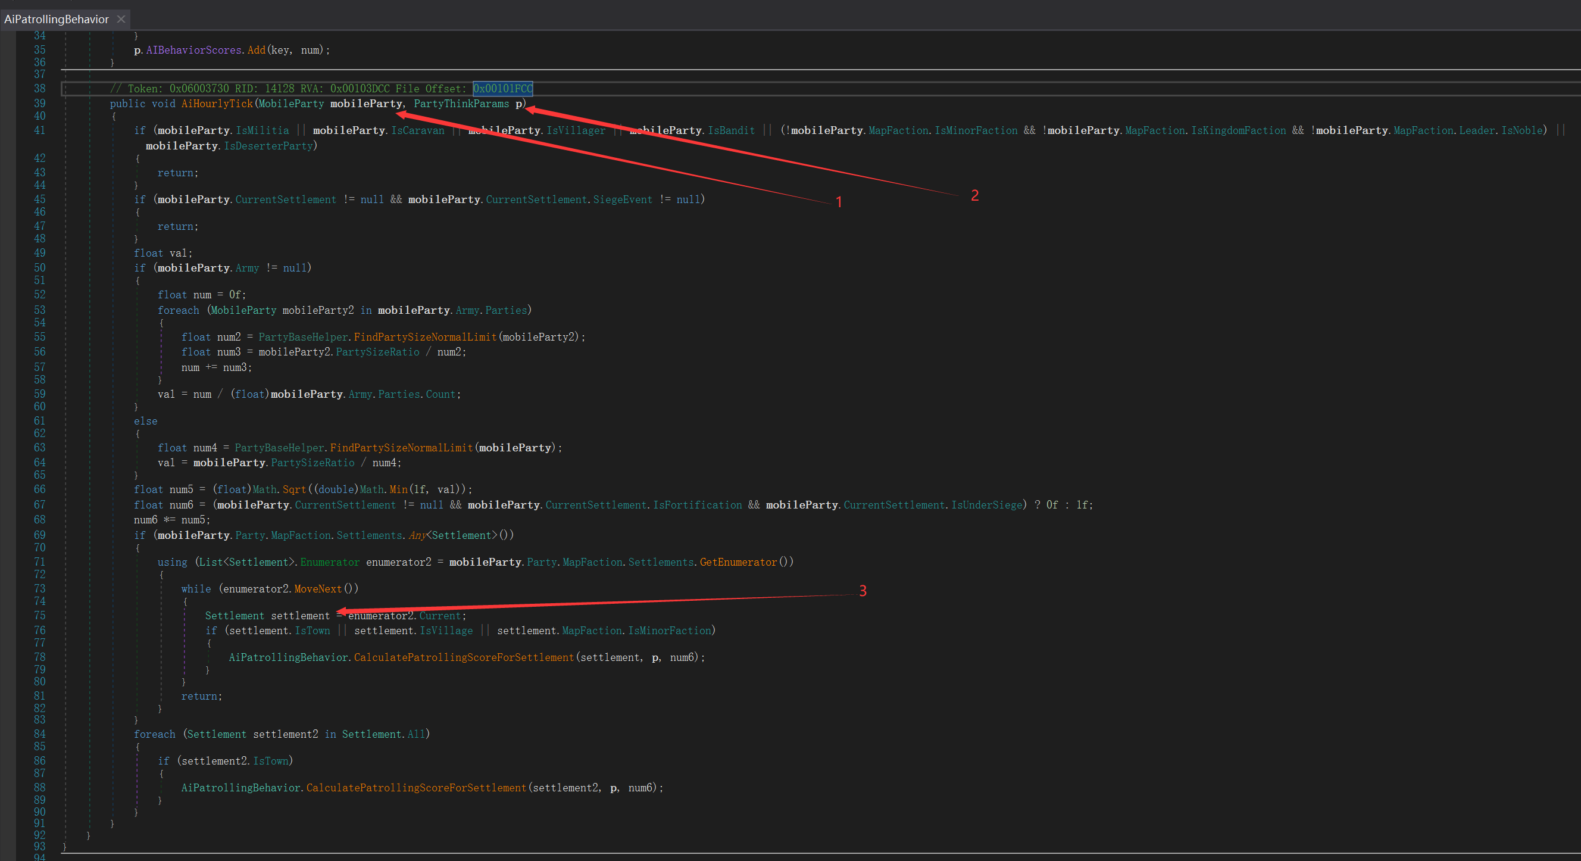Click AIBehaviorScores on line 35
The width and height of the screenshot is (1581, 861).
193,51
